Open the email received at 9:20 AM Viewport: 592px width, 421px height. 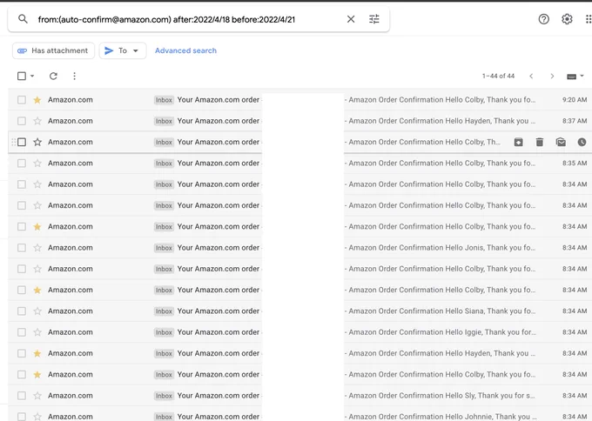tap(300, 100)
